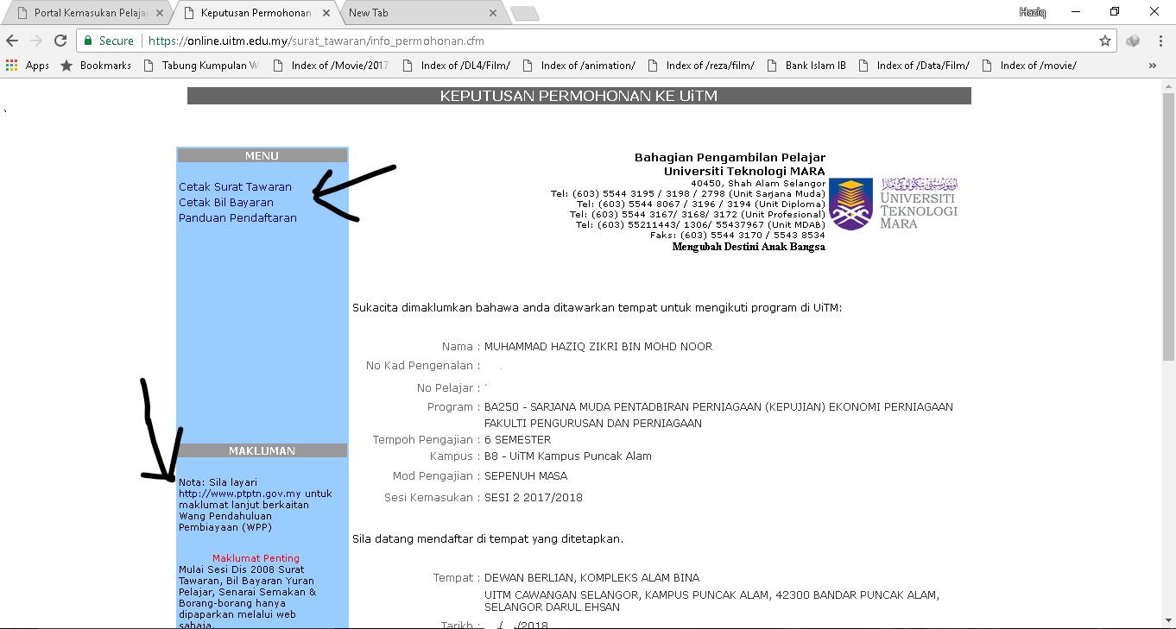The width and height of the screenshot is (1176, 629).
Task: Click the Haziq profile button
Action: click(x=1033, y=12)
